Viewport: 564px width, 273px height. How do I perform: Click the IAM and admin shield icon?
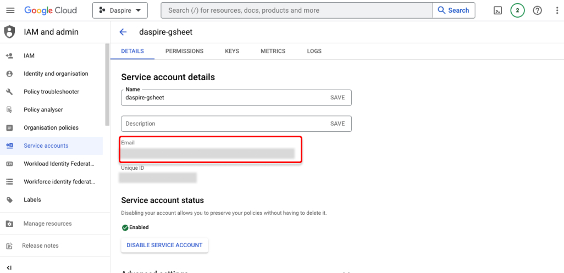(x=9, y=32)
